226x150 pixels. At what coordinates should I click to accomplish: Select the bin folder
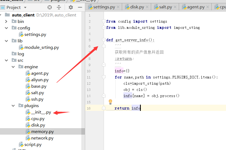(21, 22)
